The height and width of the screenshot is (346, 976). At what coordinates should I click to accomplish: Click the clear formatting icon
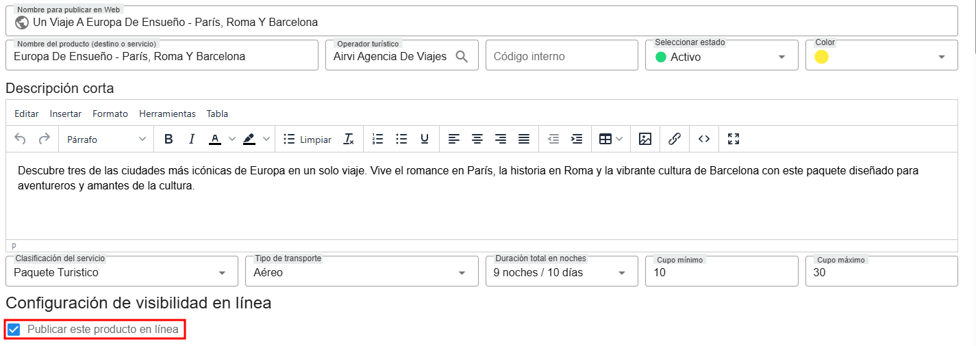pyautogui.click(x=349, y=139)
